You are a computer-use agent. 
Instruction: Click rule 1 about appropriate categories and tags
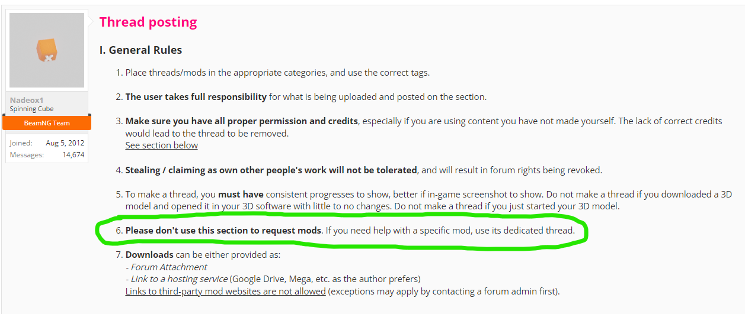[277, 73]
